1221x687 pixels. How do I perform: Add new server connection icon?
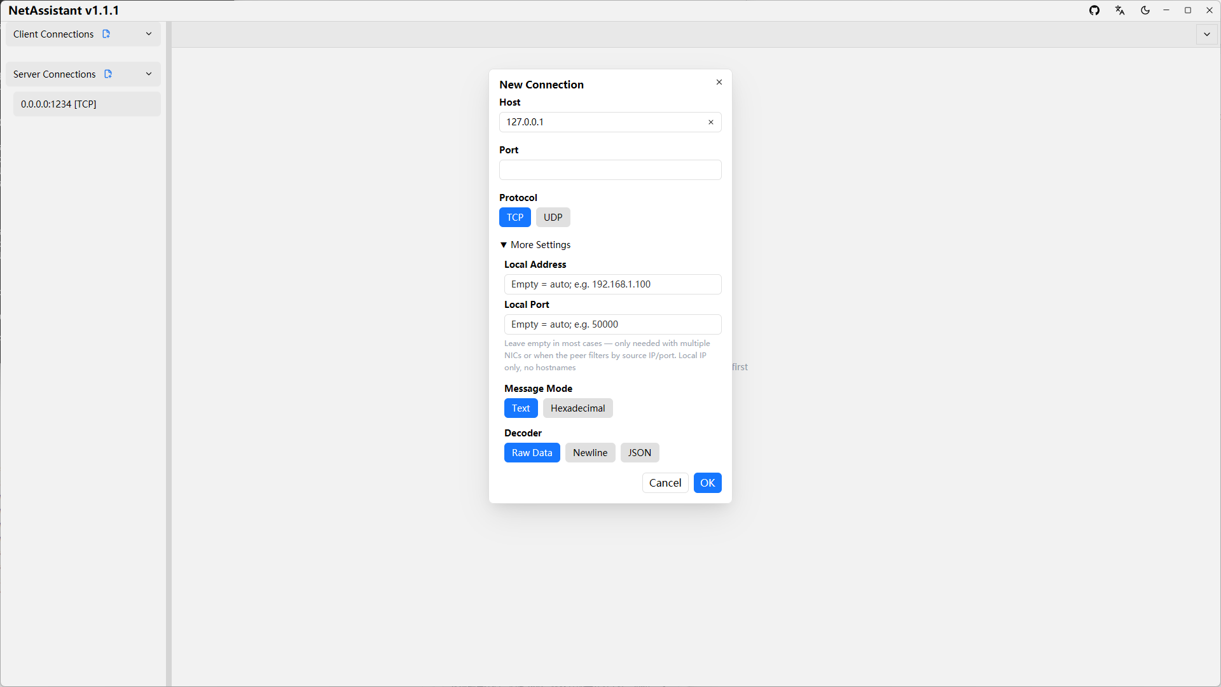108,74
